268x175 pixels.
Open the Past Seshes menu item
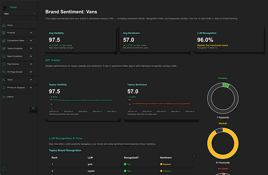[13, 64]
